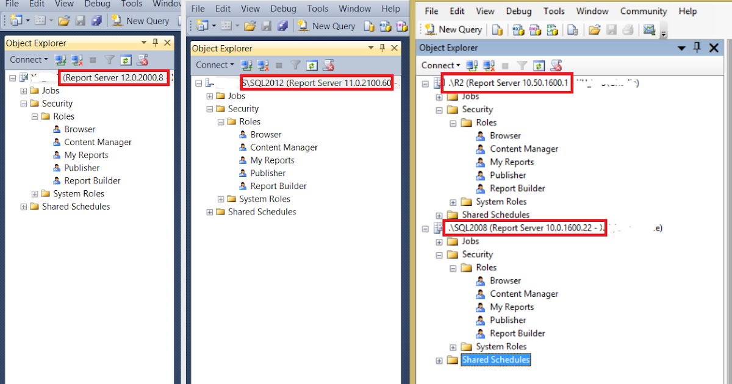Collapse the Security folder on SQL2012 server
This screenshot has width=732, height=384.
210,108
